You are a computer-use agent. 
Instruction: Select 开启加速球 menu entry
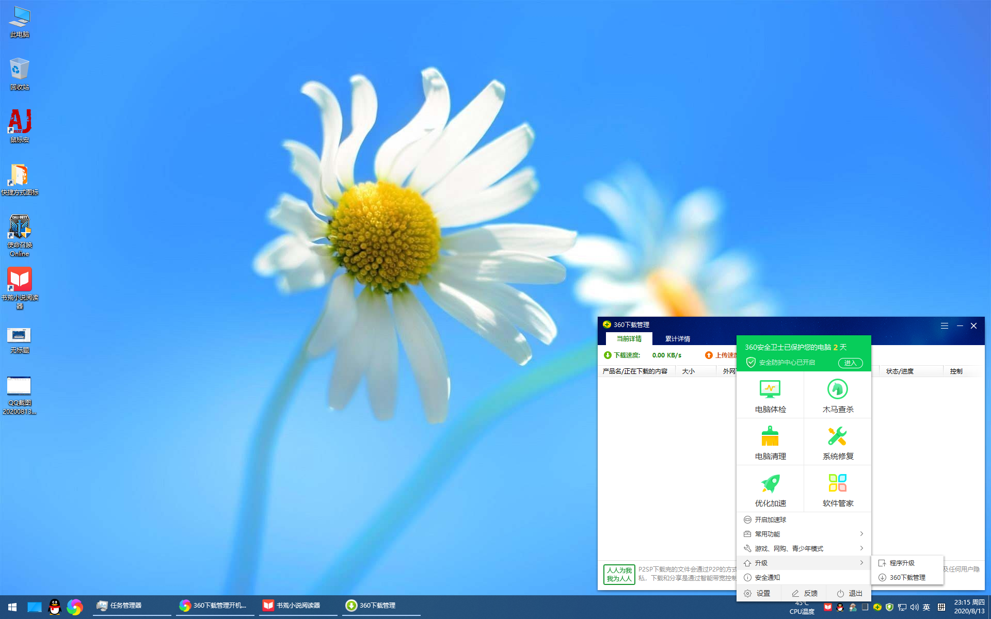pos(804,519)
